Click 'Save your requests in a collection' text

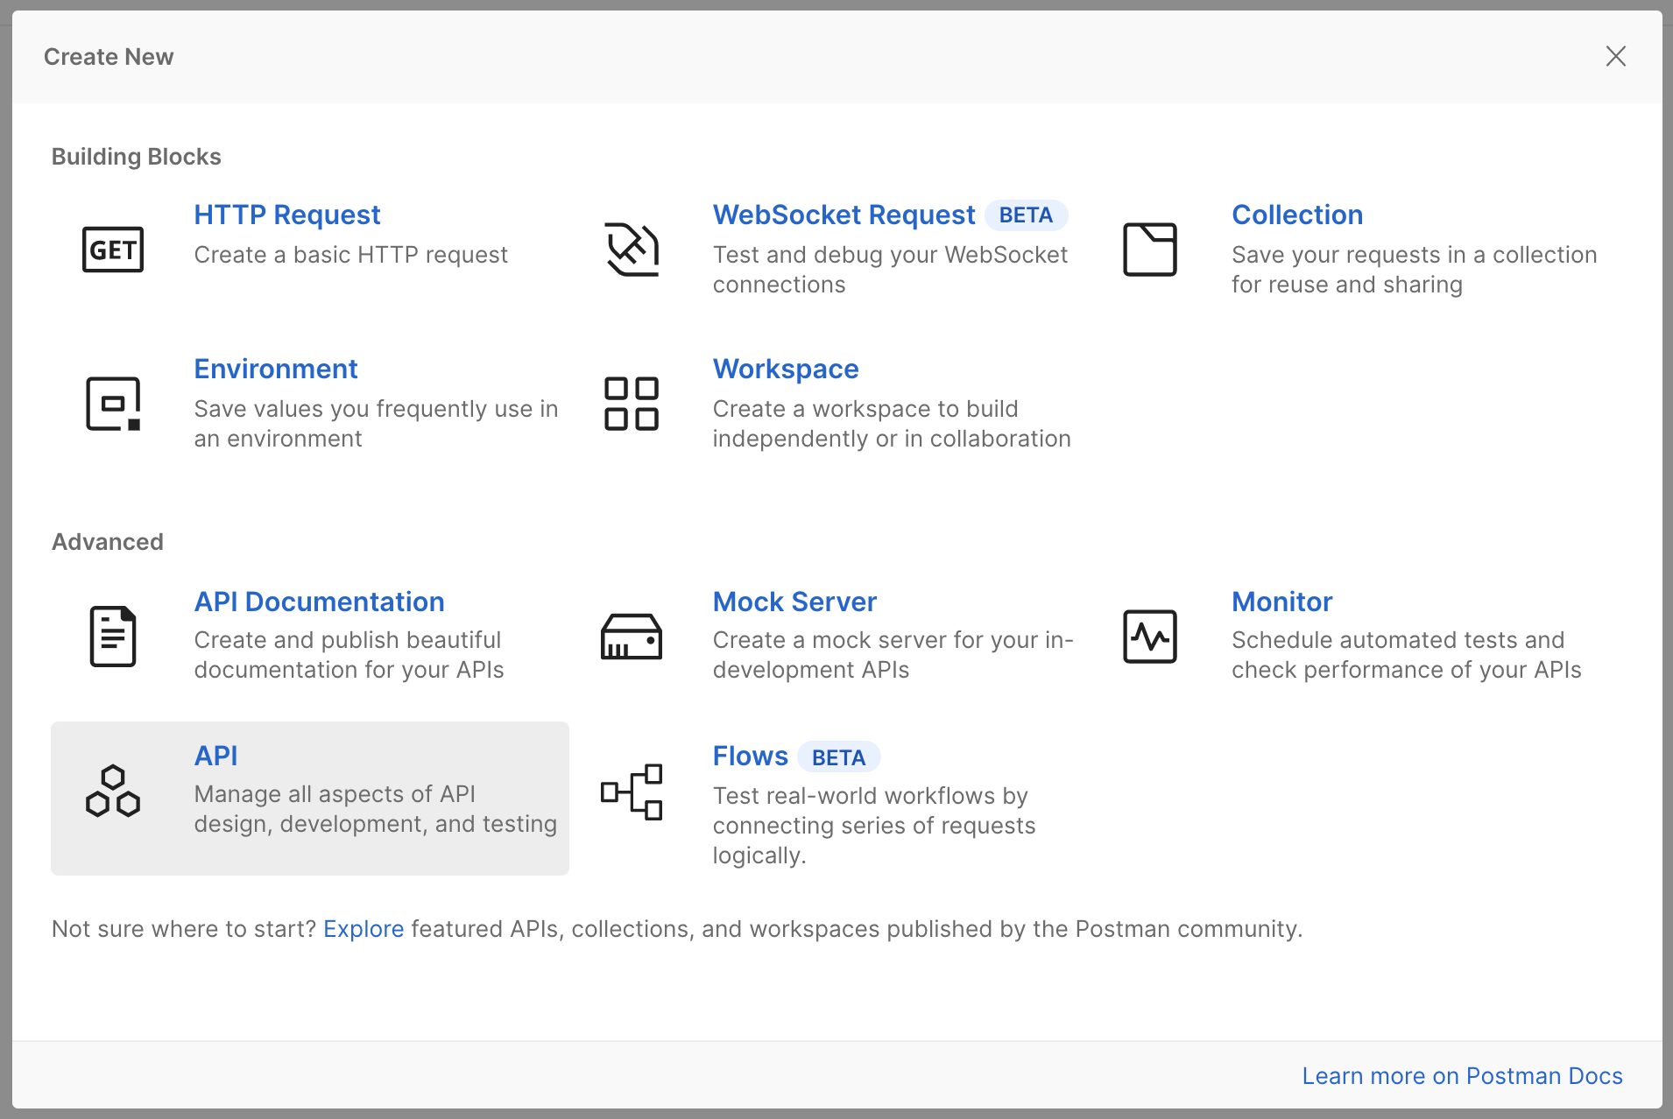[x=1414, y=270]
